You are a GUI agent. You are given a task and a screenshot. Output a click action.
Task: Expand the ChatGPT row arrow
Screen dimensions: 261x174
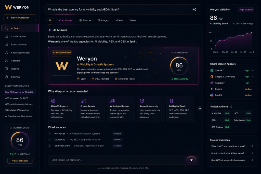tap(252, 71)
